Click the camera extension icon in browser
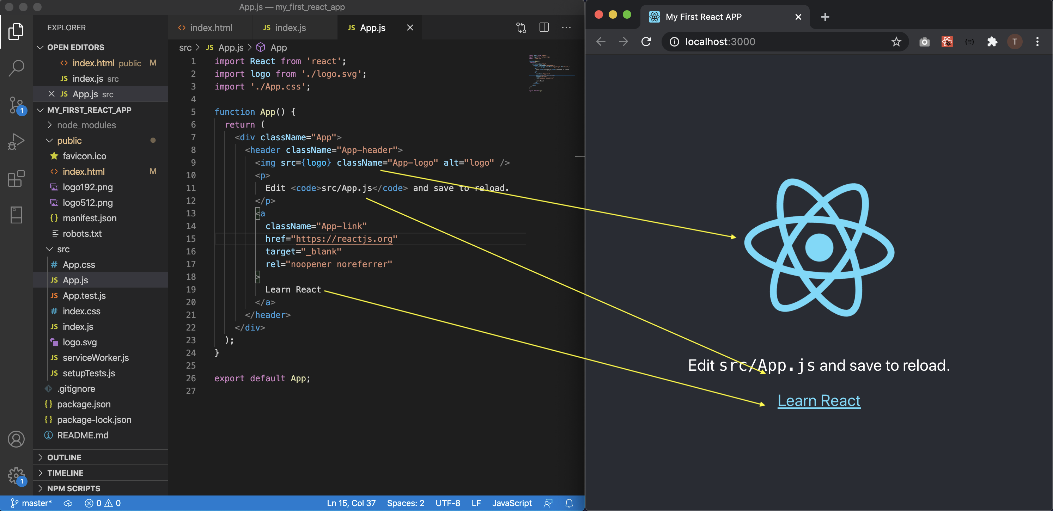The height and width of the screenshot is (511, 1053). coord(925,42)
